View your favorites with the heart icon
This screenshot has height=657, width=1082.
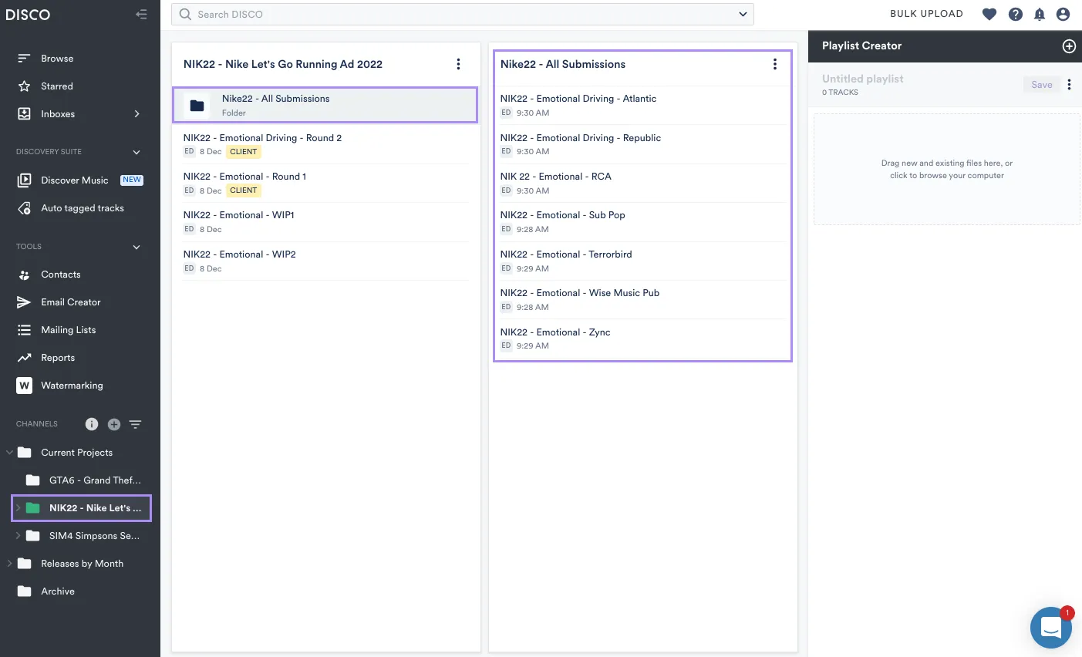click(989, 14)
